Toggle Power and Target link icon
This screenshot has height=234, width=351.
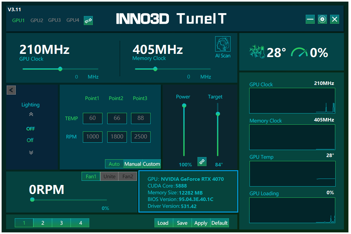pyautogui.click(x=202, y=161)
